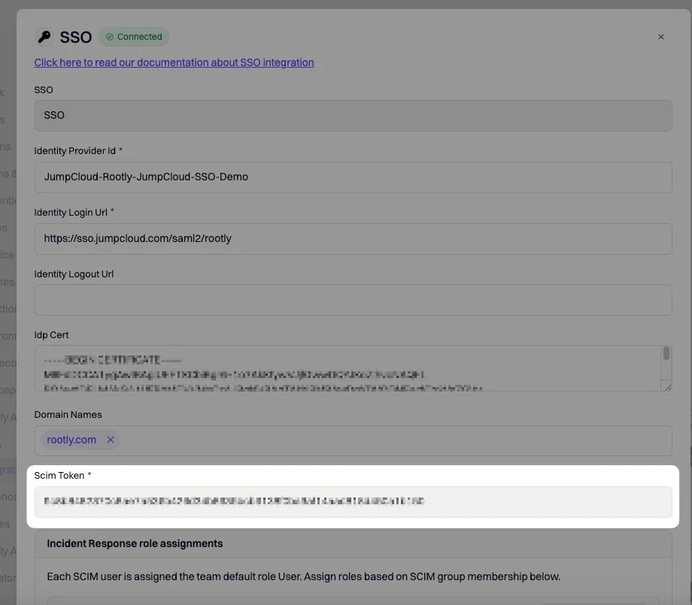This screenshot has height=605, width=692.
Task: Click the Idp Cert label
Action: pos(51,335)
